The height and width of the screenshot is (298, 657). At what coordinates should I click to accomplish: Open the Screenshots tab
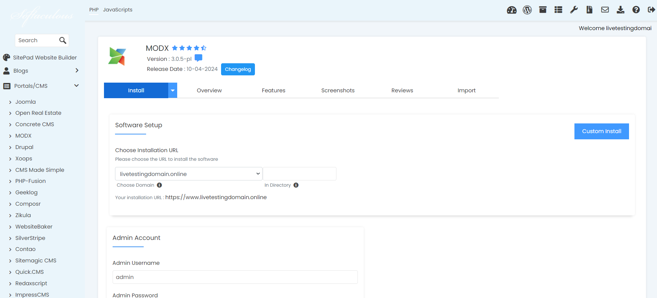(x=338, y=91)
